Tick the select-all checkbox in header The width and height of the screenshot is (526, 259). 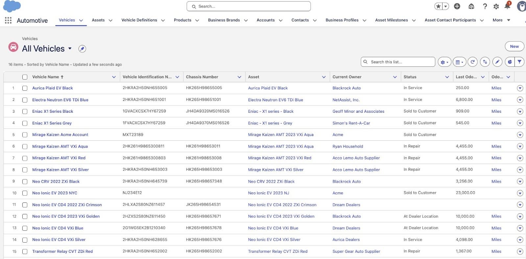pyautogui.click(x=25, y=77)
